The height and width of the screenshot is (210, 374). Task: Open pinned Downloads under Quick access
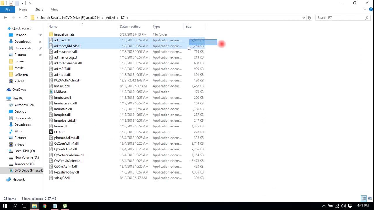click(22, 42)
